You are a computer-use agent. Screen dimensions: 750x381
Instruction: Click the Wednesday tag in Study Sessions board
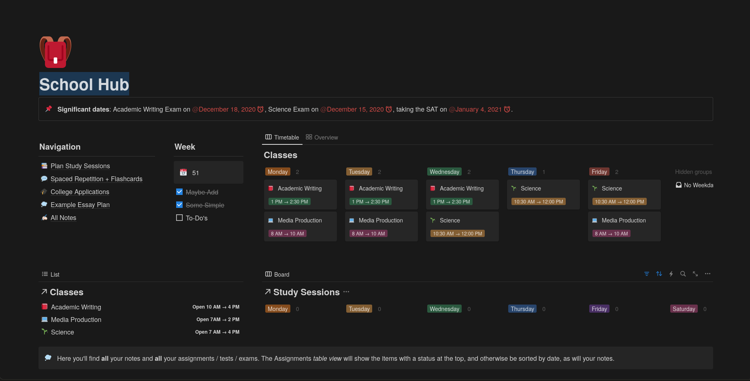(x=444, y=309)
